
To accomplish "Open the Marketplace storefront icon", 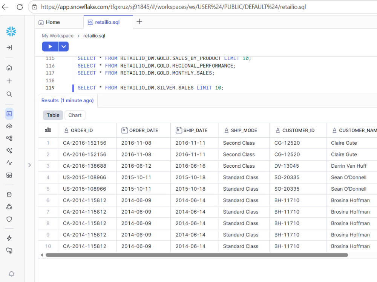I will (9, 175).
